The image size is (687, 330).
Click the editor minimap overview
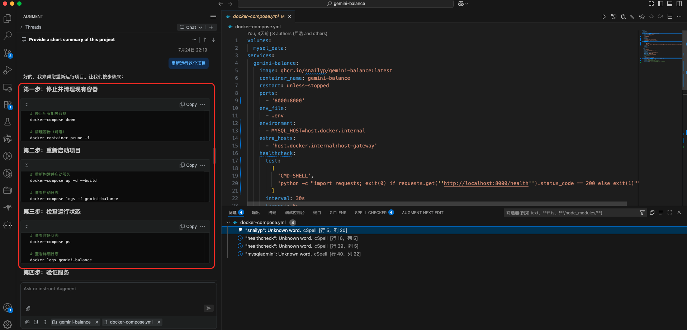pyautogui.click(x=661, y=47)
